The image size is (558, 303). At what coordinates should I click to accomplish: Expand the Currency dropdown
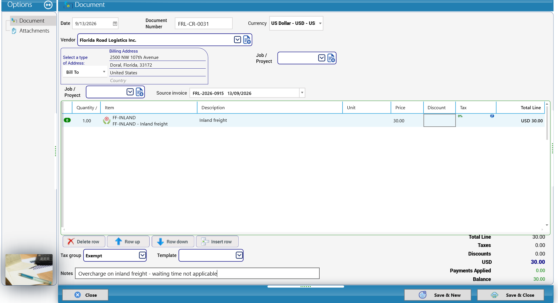point(320,23)
